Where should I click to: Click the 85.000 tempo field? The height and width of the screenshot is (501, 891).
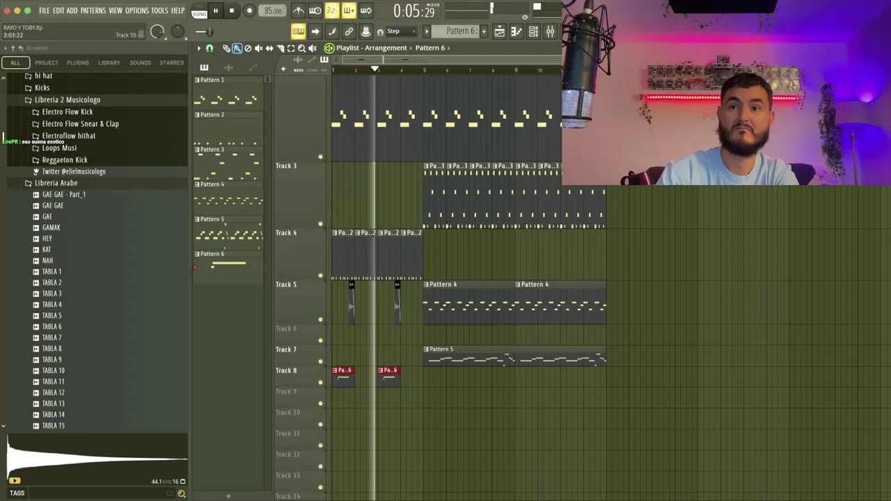click(272, 10)
